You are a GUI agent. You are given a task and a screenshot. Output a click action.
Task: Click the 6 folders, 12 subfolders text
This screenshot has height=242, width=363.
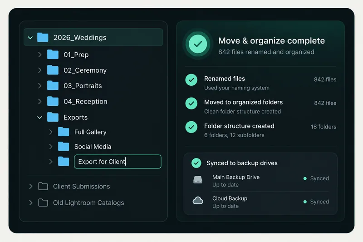pos(234,135)
